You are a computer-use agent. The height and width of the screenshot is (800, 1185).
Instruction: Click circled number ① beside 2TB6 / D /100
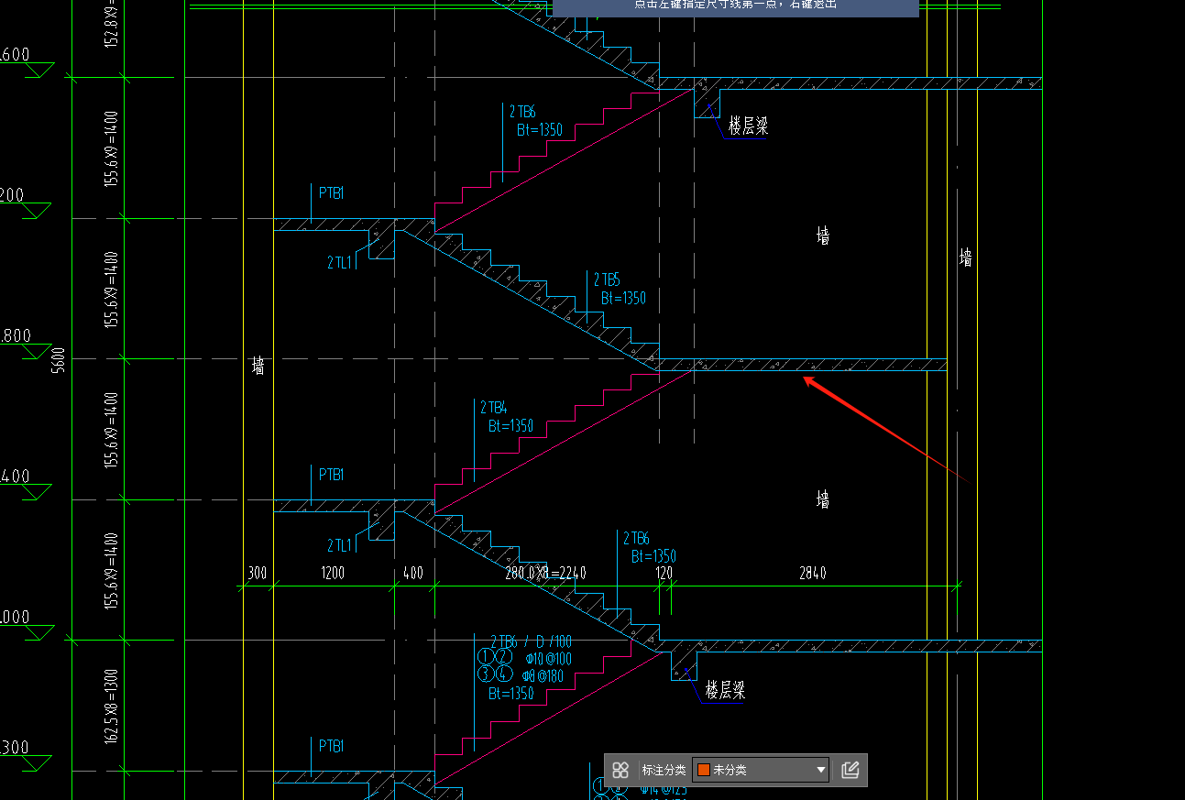486,658
